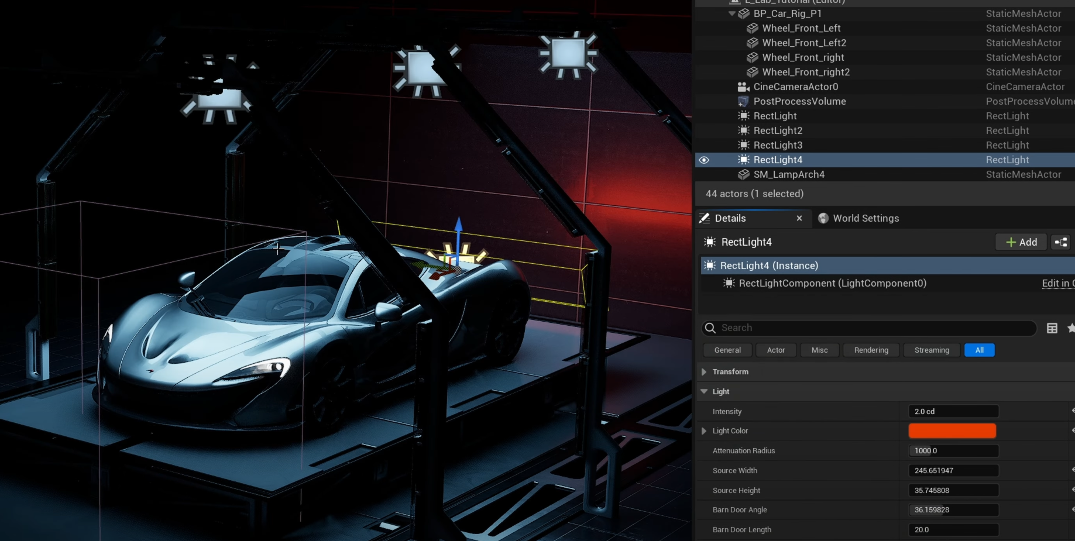This screenshot has height=541, width=1075.
Task: Click the PostProcessVolume icon in outliner
Action: tap(743, 101)
